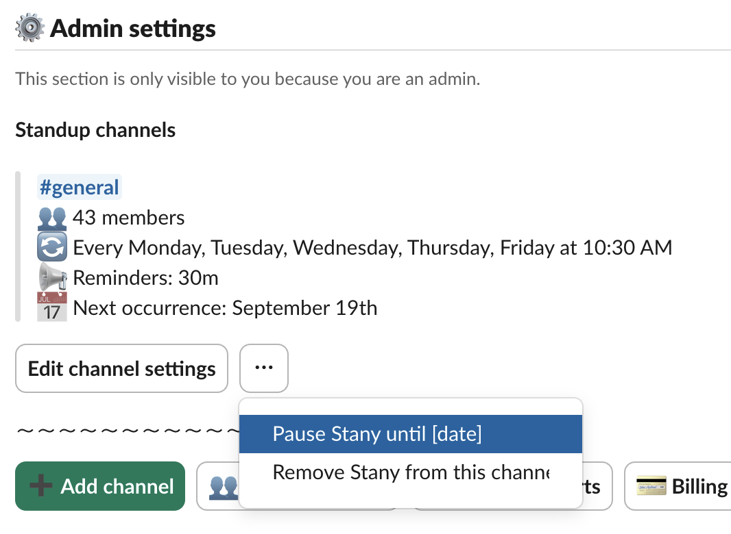731x534 pixels.
Task: Click the plus icon on Add channel
Action: click(x=43, y=487)
